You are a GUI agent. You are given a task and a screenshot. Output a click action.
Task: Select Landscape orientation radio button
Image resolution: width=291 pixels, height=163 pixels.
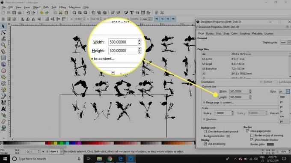(276, 82)
